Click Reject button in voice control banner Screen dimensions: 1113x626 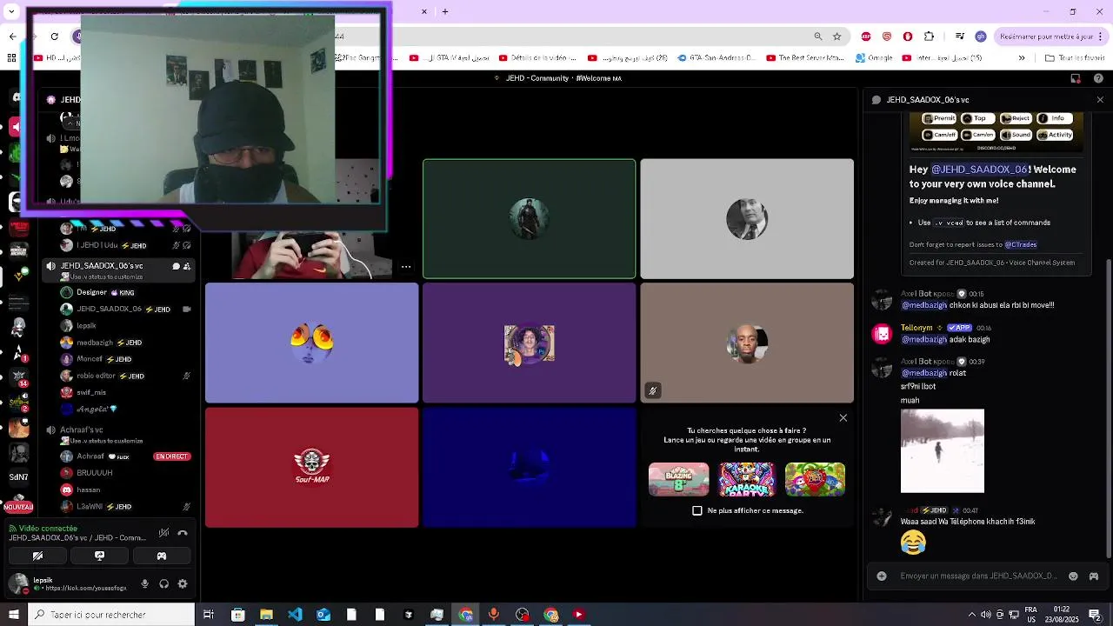1016,118
